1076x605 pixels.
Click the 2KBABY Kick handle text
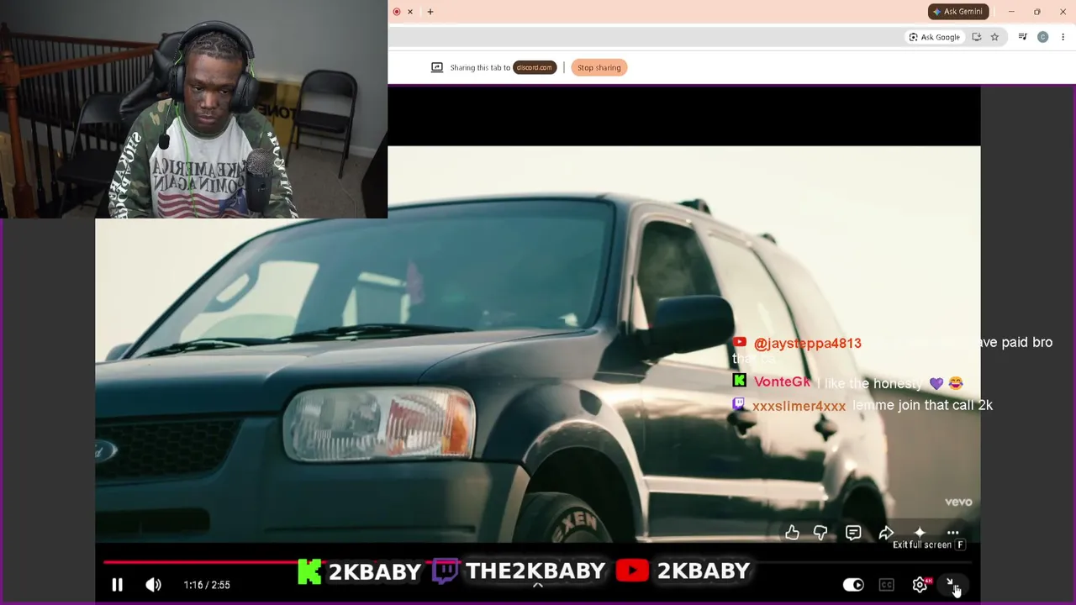(375, 571)
